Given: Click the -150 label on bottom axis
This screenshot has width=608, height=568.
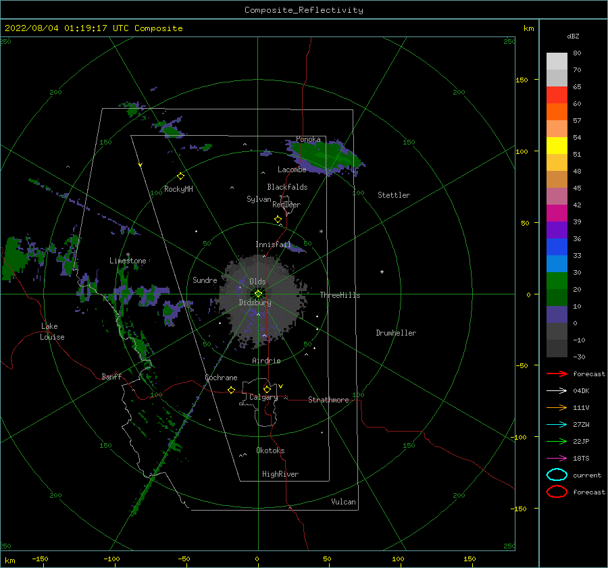Looking at the screenshot, I should (x=40, y=559).
